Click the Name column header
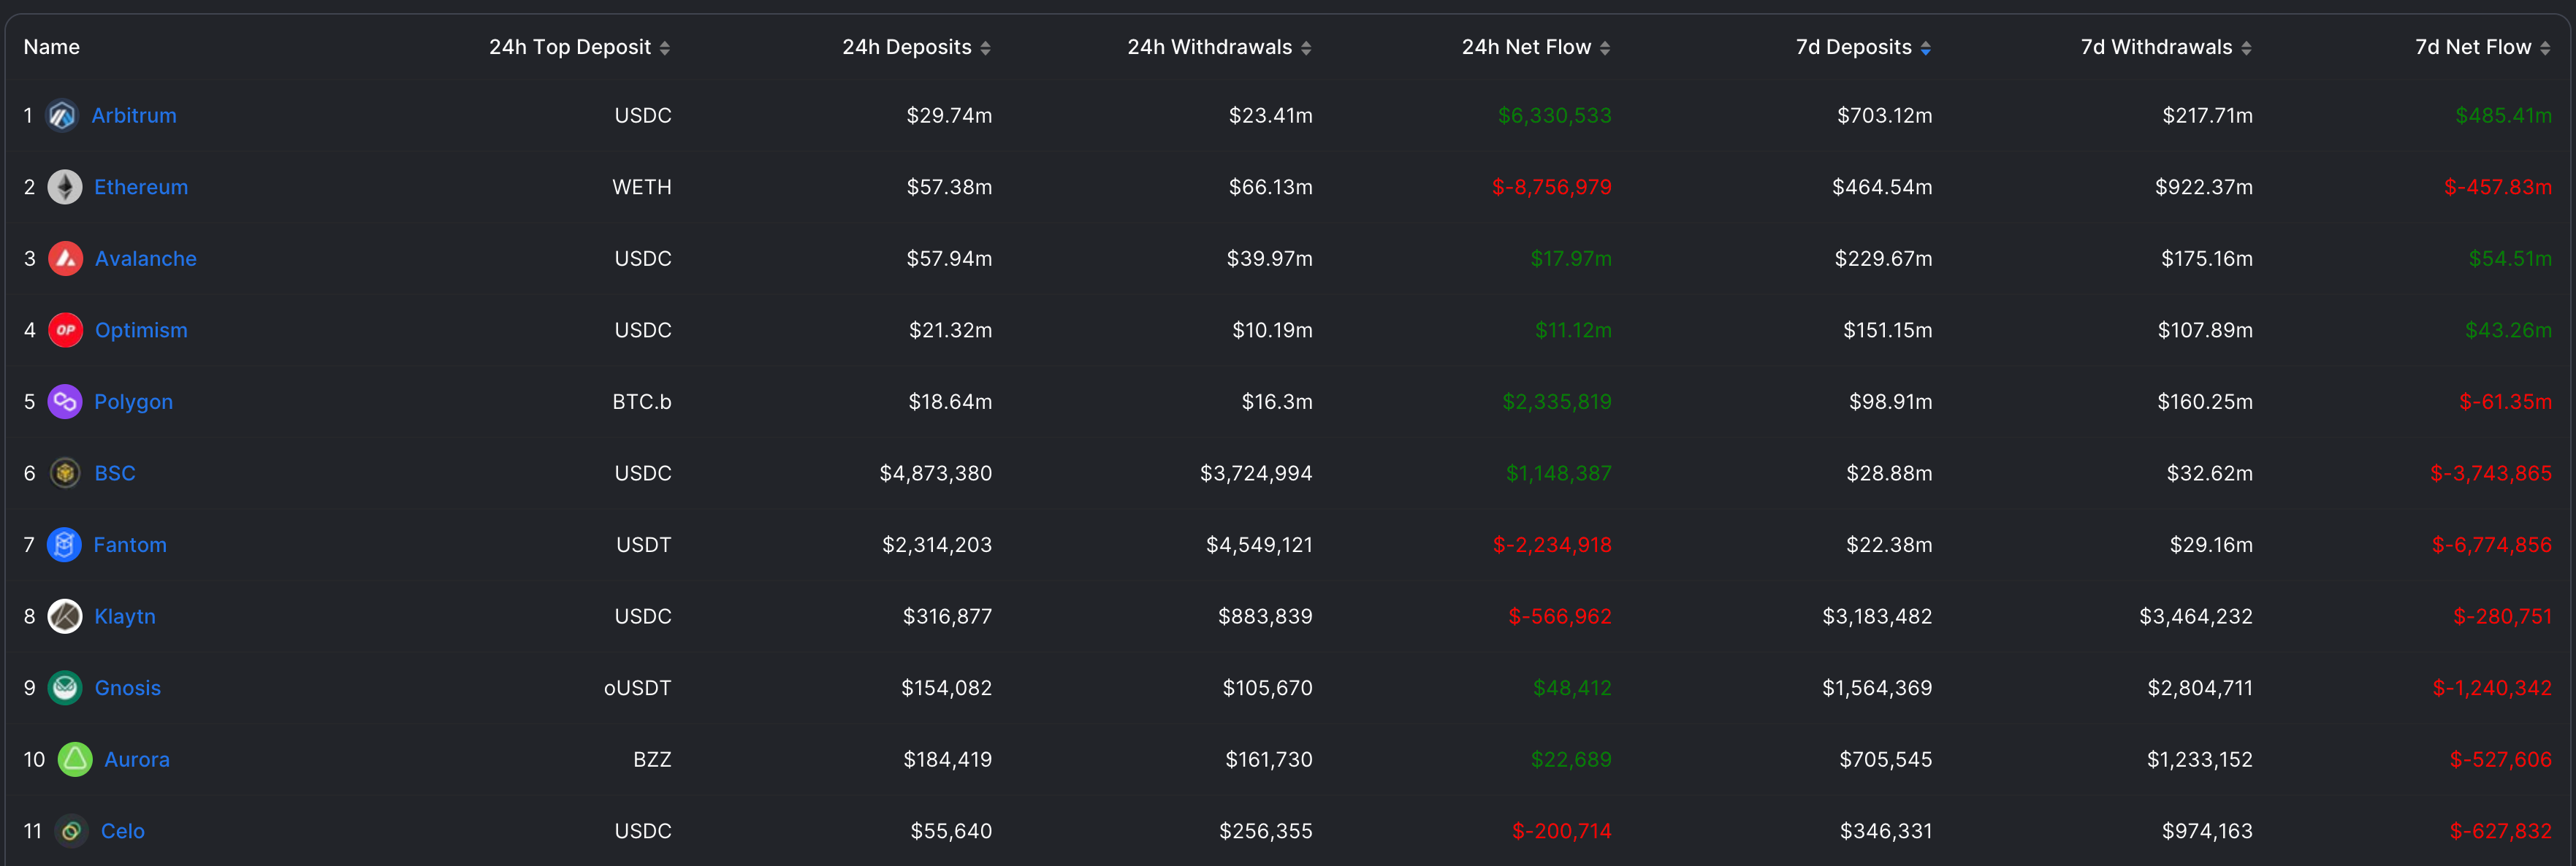Image resolution: width=2576 pixels, height=866 pixels. click(52, 47)
